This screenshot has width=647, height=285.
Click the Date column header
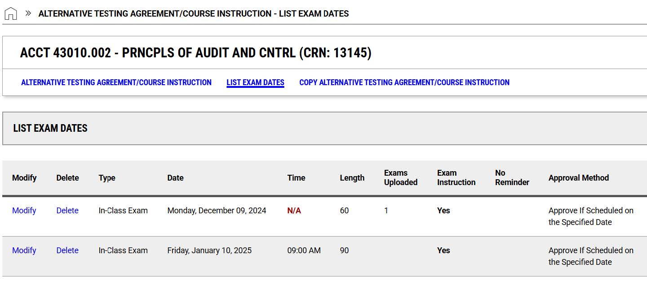click(175, 178)
